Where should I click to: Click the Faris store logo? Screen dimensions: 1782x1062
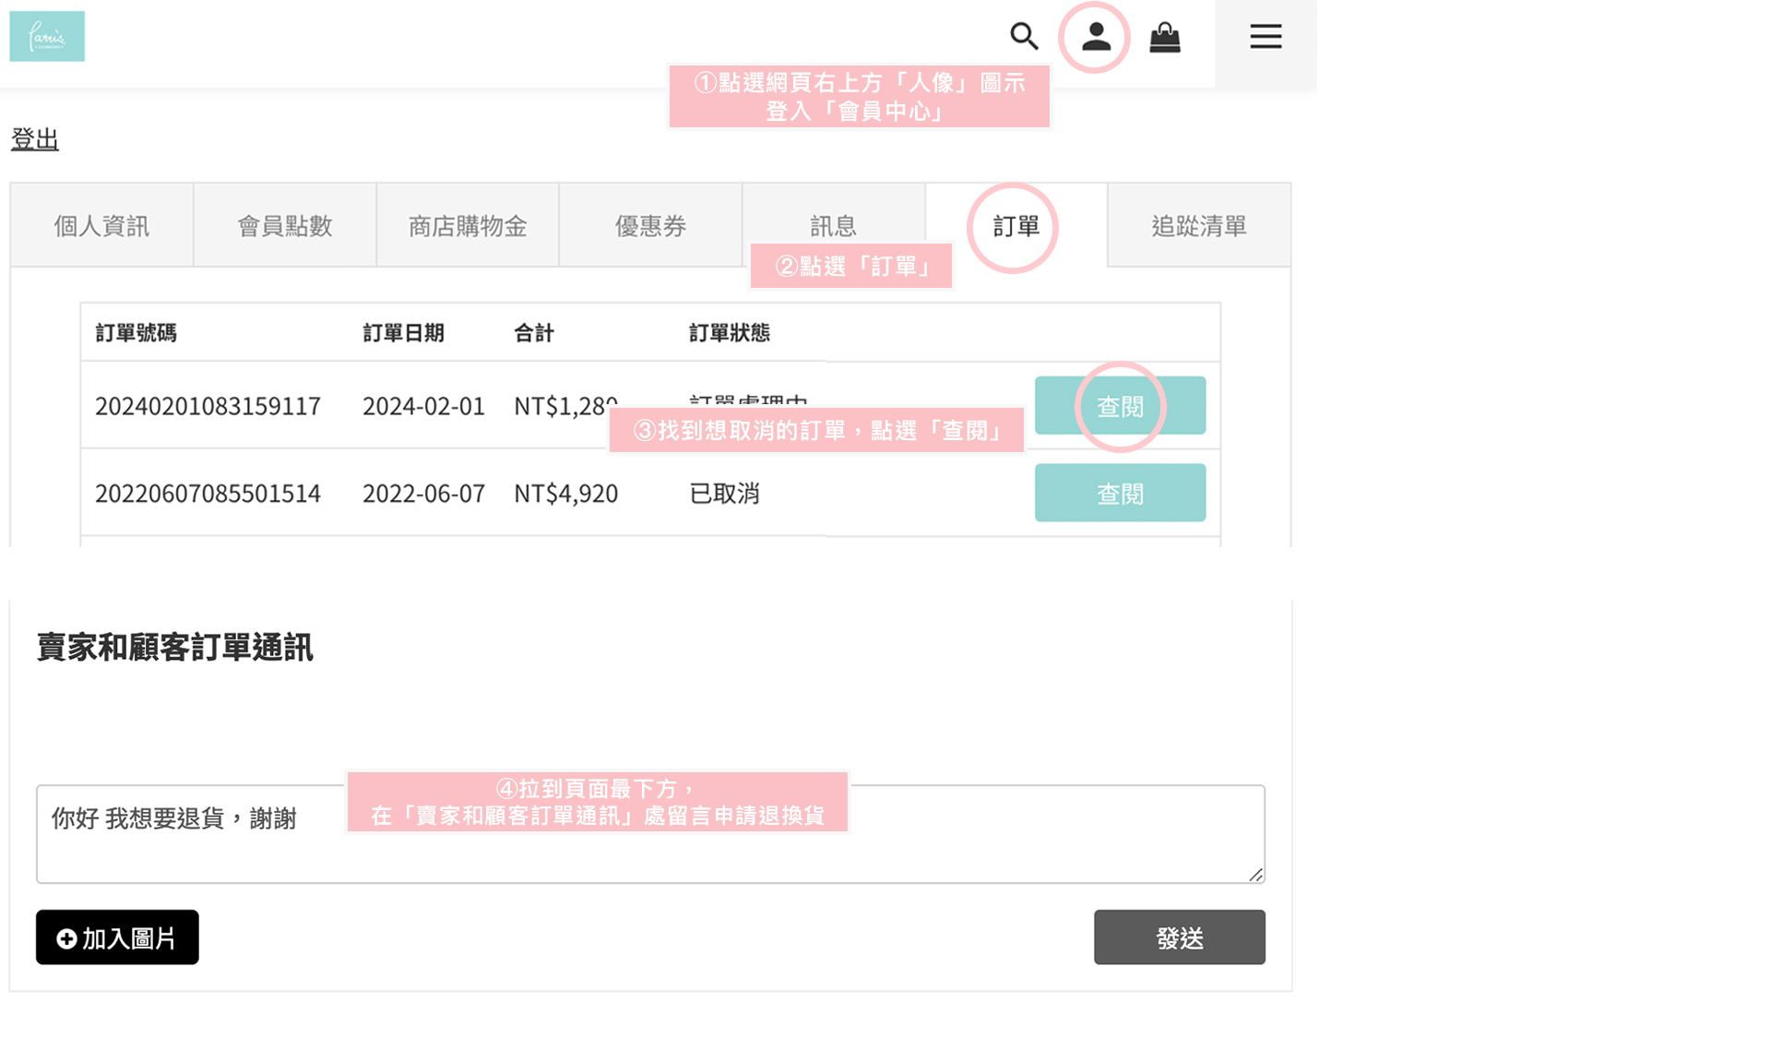coord(47,37)
